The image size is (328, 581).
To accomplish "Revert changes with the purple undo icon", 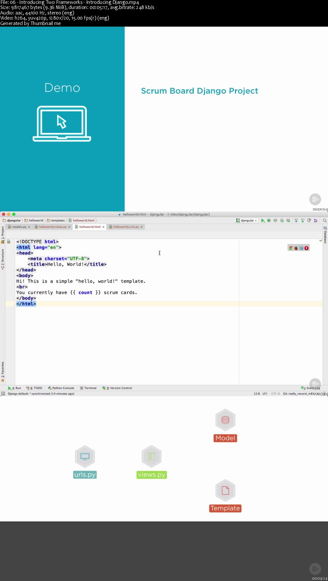I will click(316, 220).
